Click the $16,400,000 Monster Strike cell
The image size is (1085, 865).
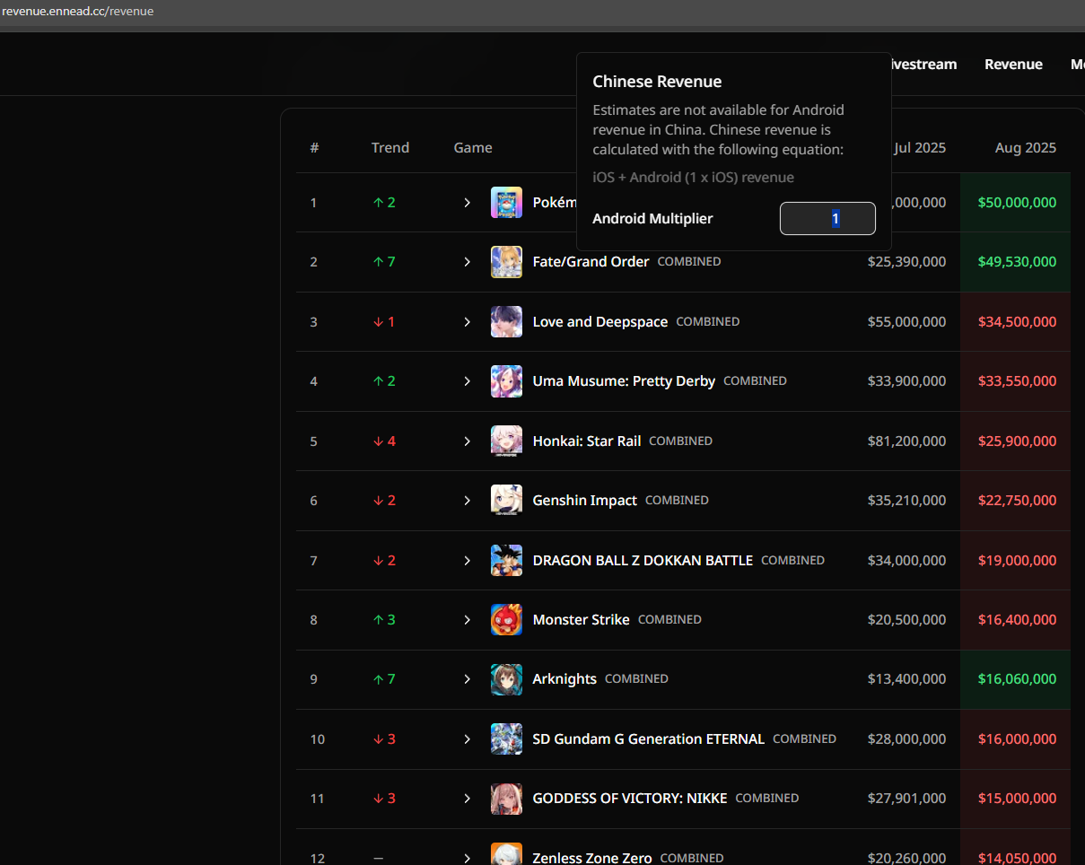coord(1017,619)
